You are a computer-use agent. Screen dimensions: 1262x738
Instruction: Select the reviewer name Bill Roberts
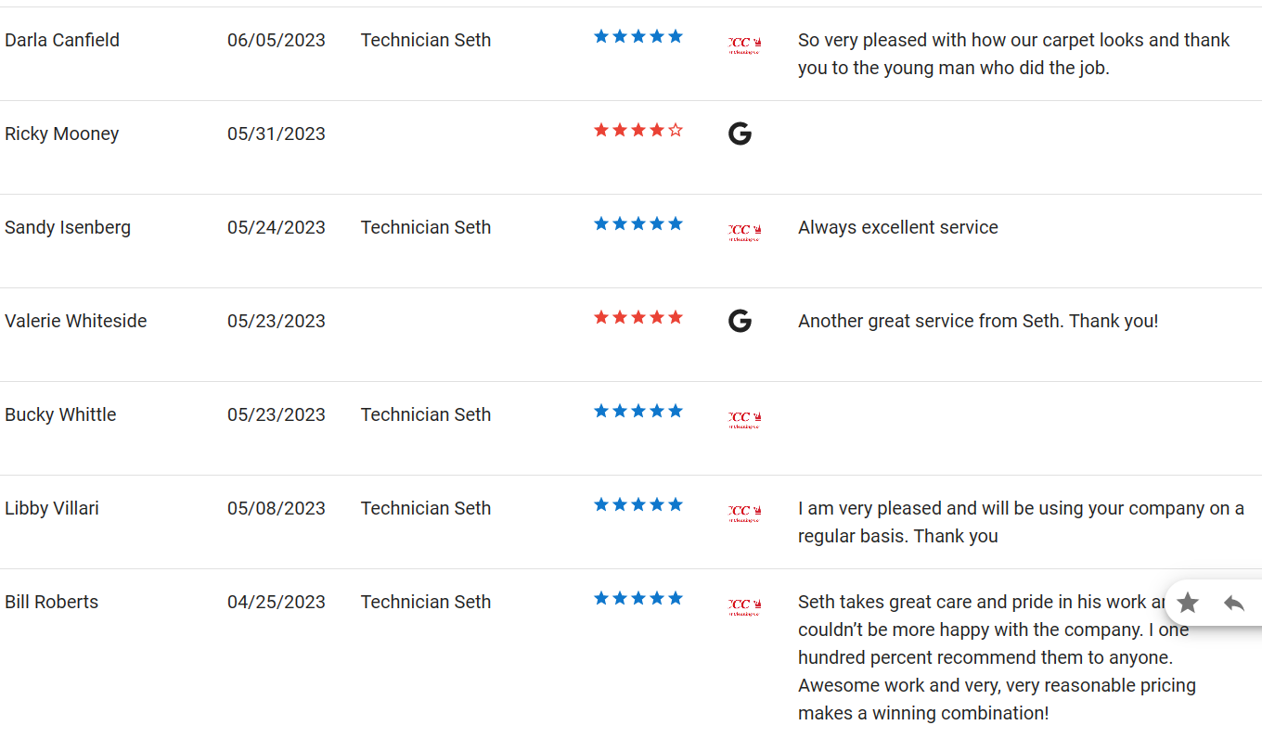pyautogui.click(x=51, y=602)
